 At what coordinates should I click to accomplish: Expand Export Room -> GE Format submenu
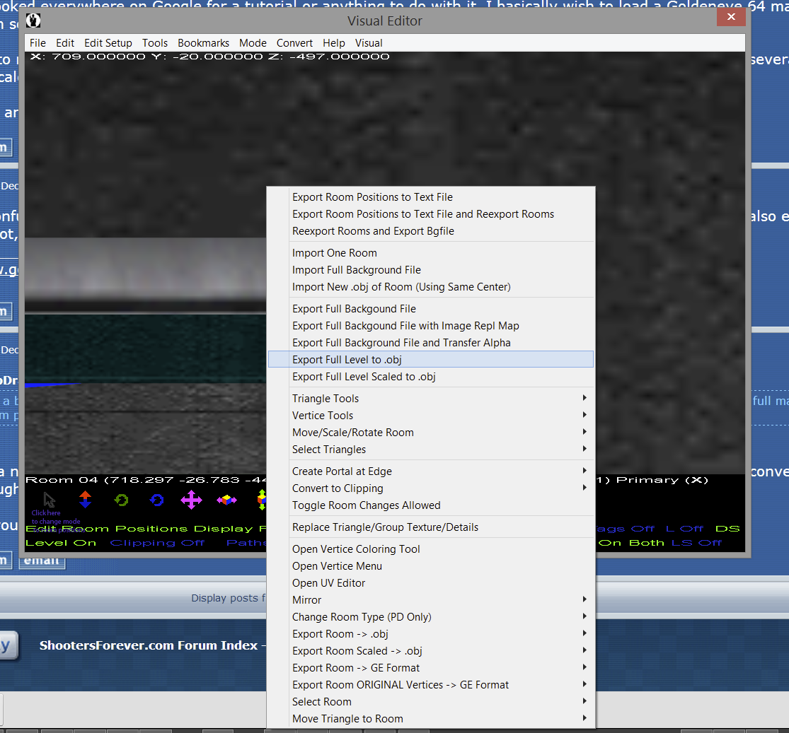pyautogui.click(x=431, y=668)
